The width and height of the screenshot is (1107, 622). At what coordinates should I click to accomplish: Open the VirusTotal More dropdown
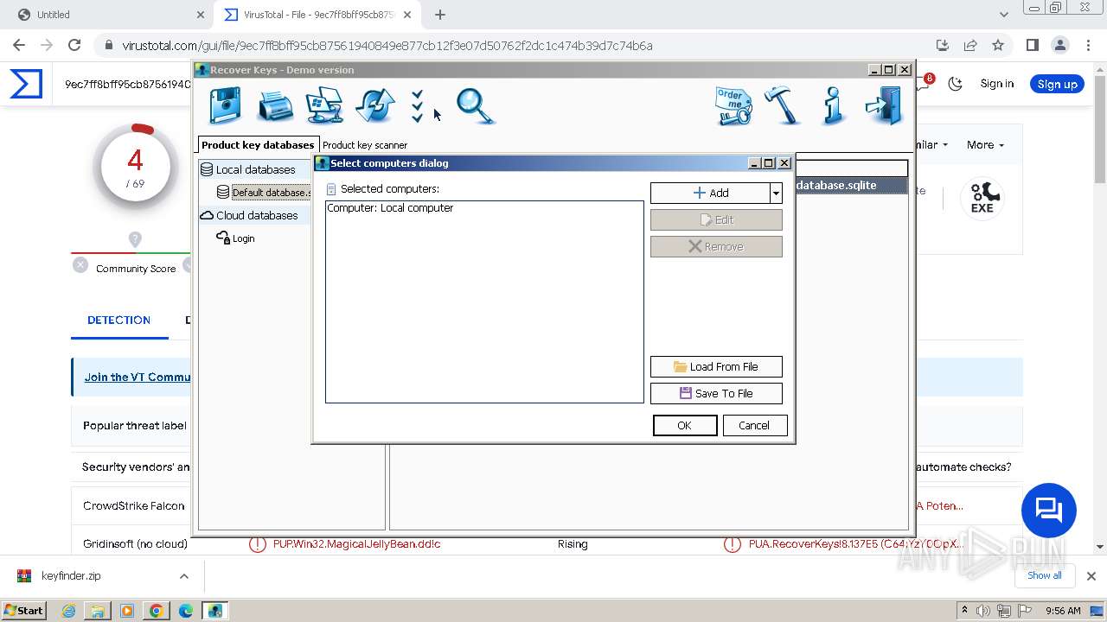click(985, 144)
